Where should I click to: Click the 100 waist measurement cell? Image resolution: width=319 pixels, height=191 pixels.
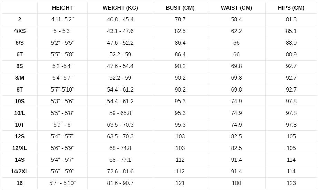point(236,183)
